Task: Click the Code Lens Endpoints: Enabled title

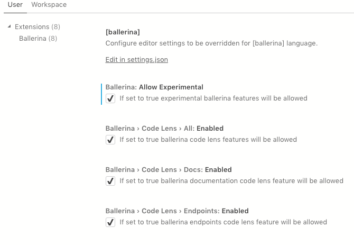Action: coord(177,211)
